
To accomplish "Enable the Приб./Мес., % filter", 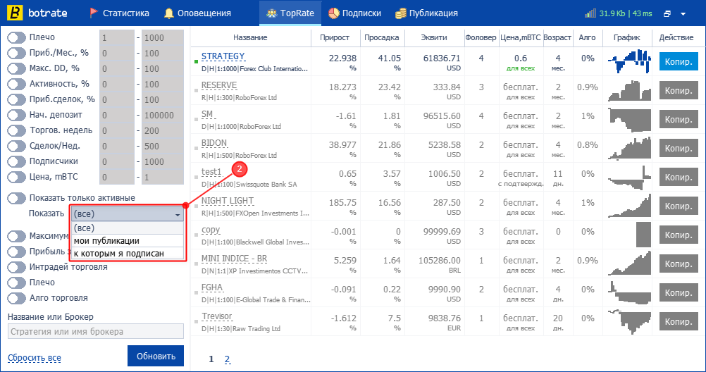I will 16,53.
